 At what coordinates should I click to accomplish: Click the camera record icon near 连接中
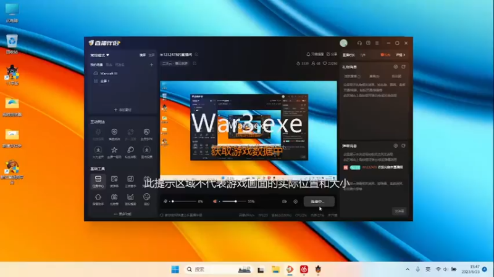pos(284,202)
